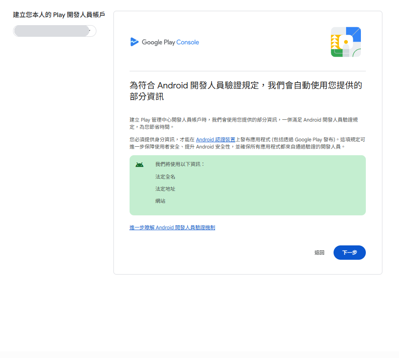Click the 建立您本人的 Play 開發人員帳戶 heading

coord(59,15)
